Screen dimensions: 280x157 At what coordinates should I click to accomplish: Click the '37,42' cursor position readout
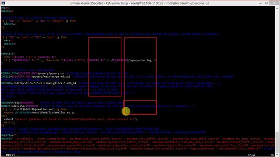click(251, 155)
